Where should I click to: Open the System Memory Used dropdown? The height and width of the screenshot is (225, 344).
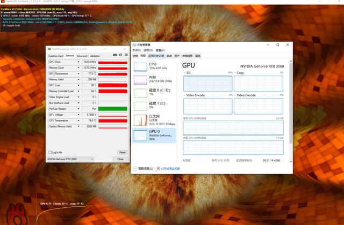78,126
